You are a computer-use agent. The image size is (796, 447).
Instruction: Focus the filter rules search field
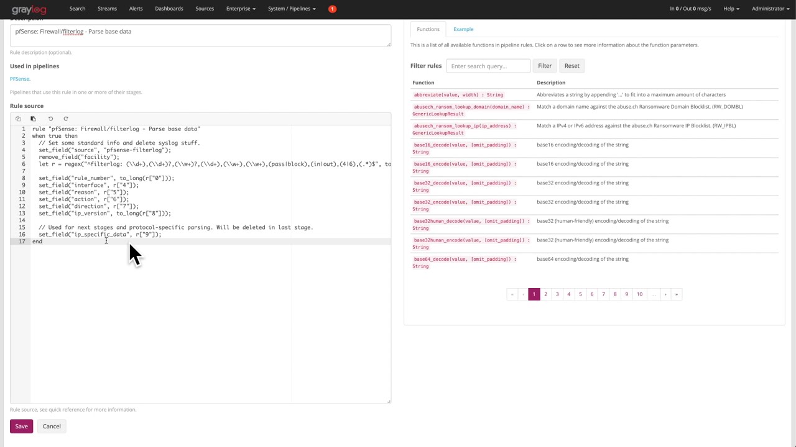[x=488, y=66]
